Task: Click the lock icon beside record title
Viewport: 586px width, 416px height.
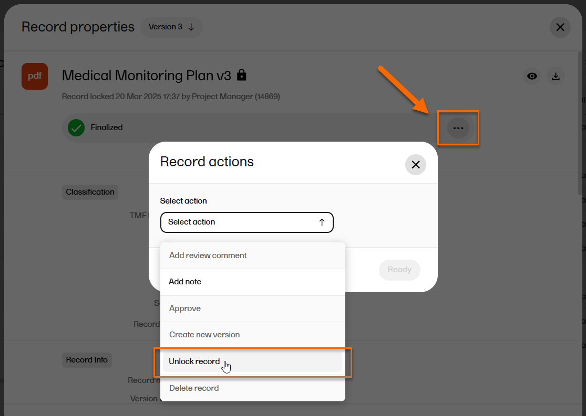Action: [x=241, y=75]
